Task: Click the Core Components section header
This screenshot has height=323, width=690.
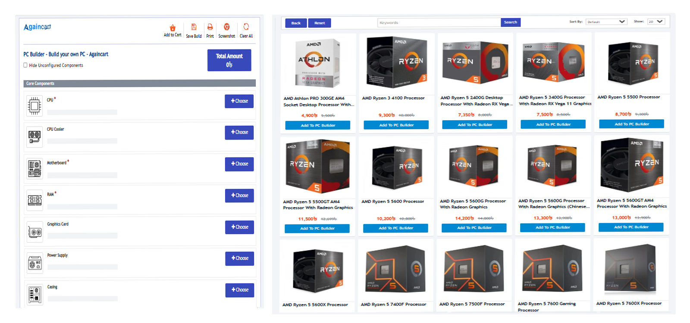Action: pos(139,83)
